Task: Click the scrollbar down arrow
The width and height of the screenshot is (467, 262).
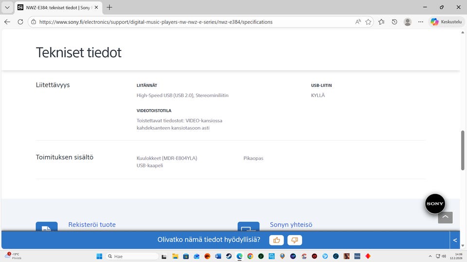Action: point(463,246)
